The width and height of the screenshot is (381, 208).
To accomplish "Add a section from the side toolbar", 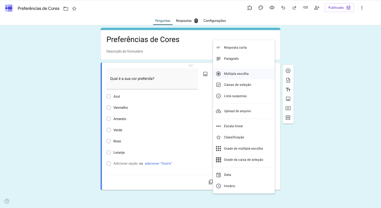I will 288,118.
